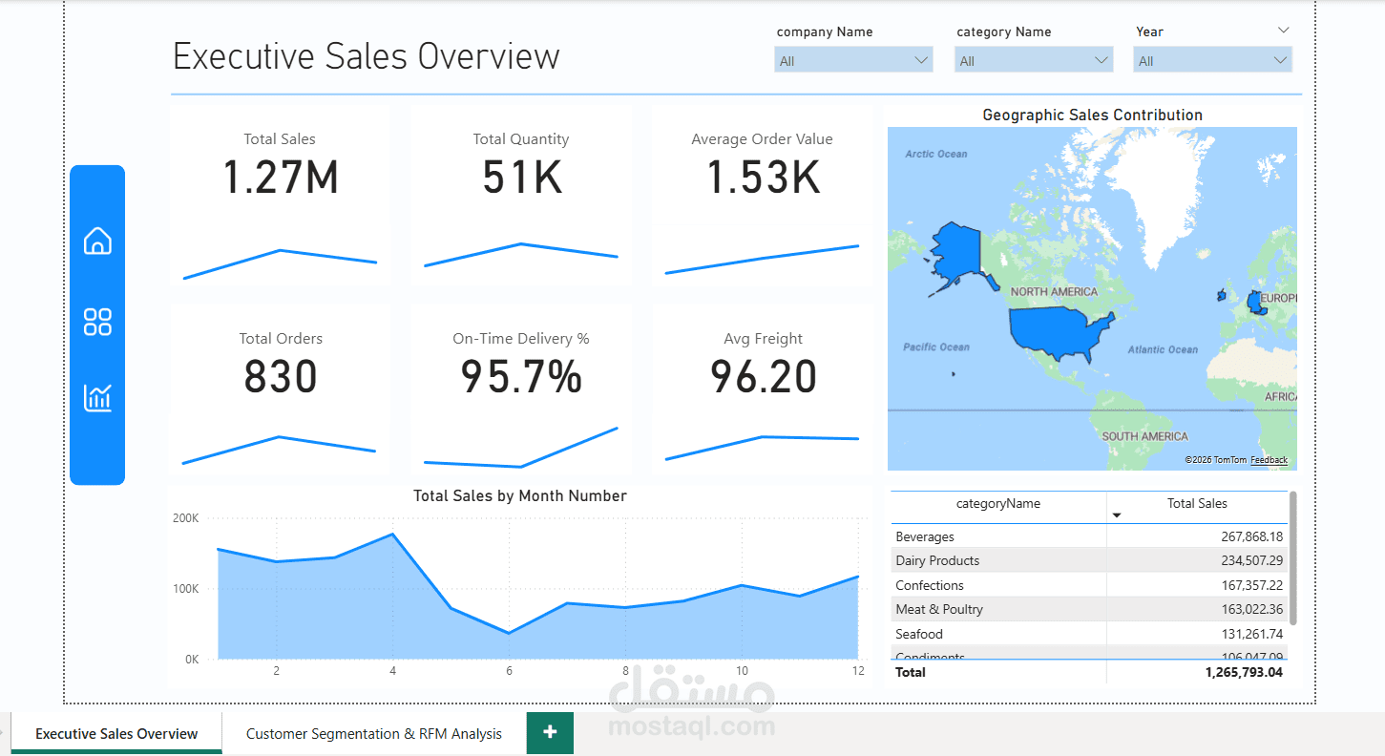Click the 12 month axis label
This screenshot has height=756, width=1385.
coord(858,671)
